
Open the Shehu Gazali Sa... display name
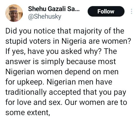(x=54, y=9)
